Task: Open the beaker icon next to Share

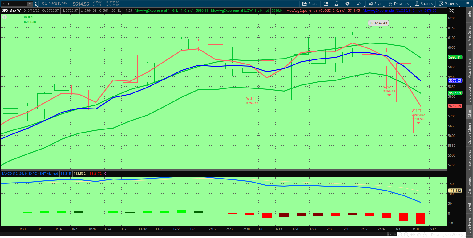Action: click(337, 4)
